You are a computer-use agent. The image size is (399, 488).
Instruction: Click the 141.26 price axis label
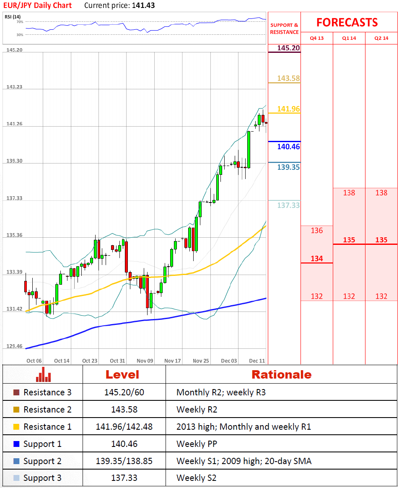point(14,124)
